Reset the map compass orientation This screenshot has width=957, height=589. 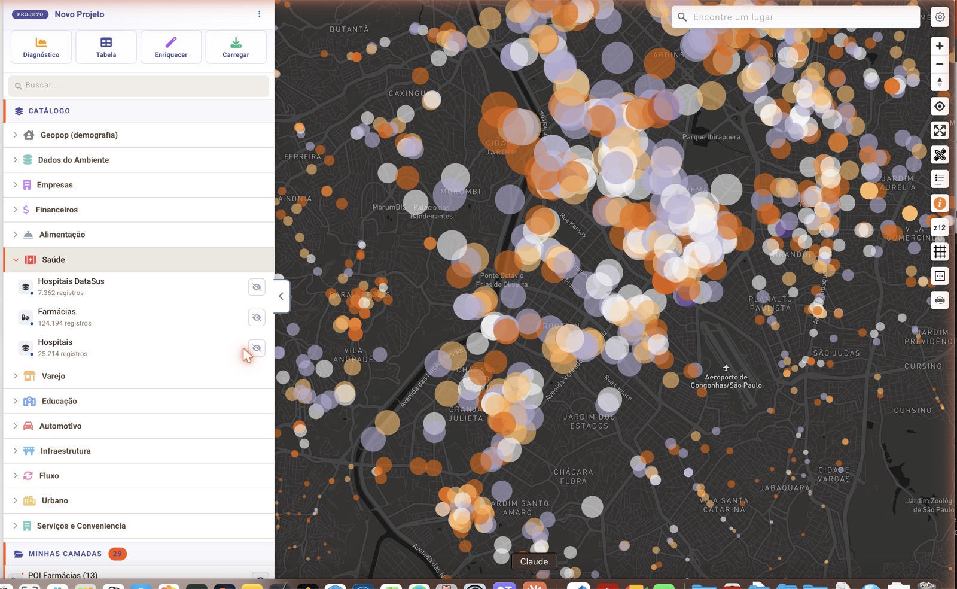click(940, 82)
